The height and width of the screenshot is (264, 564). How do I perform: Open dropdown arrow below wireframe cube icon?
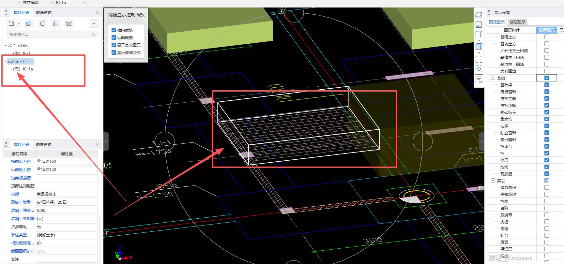[479, 40]
